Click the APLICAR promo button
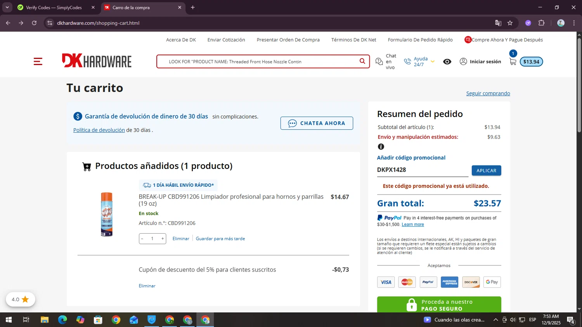The image size is (582, 327). [486, 170]
